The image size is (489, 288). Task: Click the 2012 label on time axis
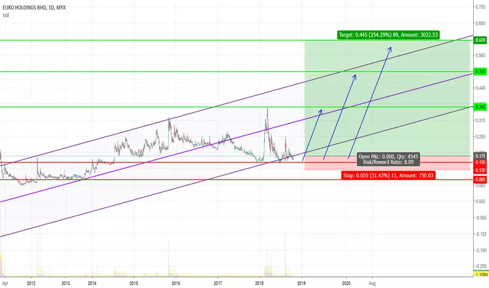31,283
